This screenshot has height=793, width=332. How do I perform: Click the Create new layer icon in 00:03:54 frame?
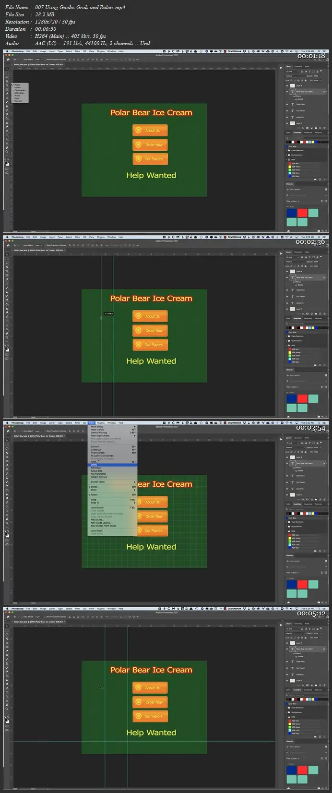(x=320, y=499)
